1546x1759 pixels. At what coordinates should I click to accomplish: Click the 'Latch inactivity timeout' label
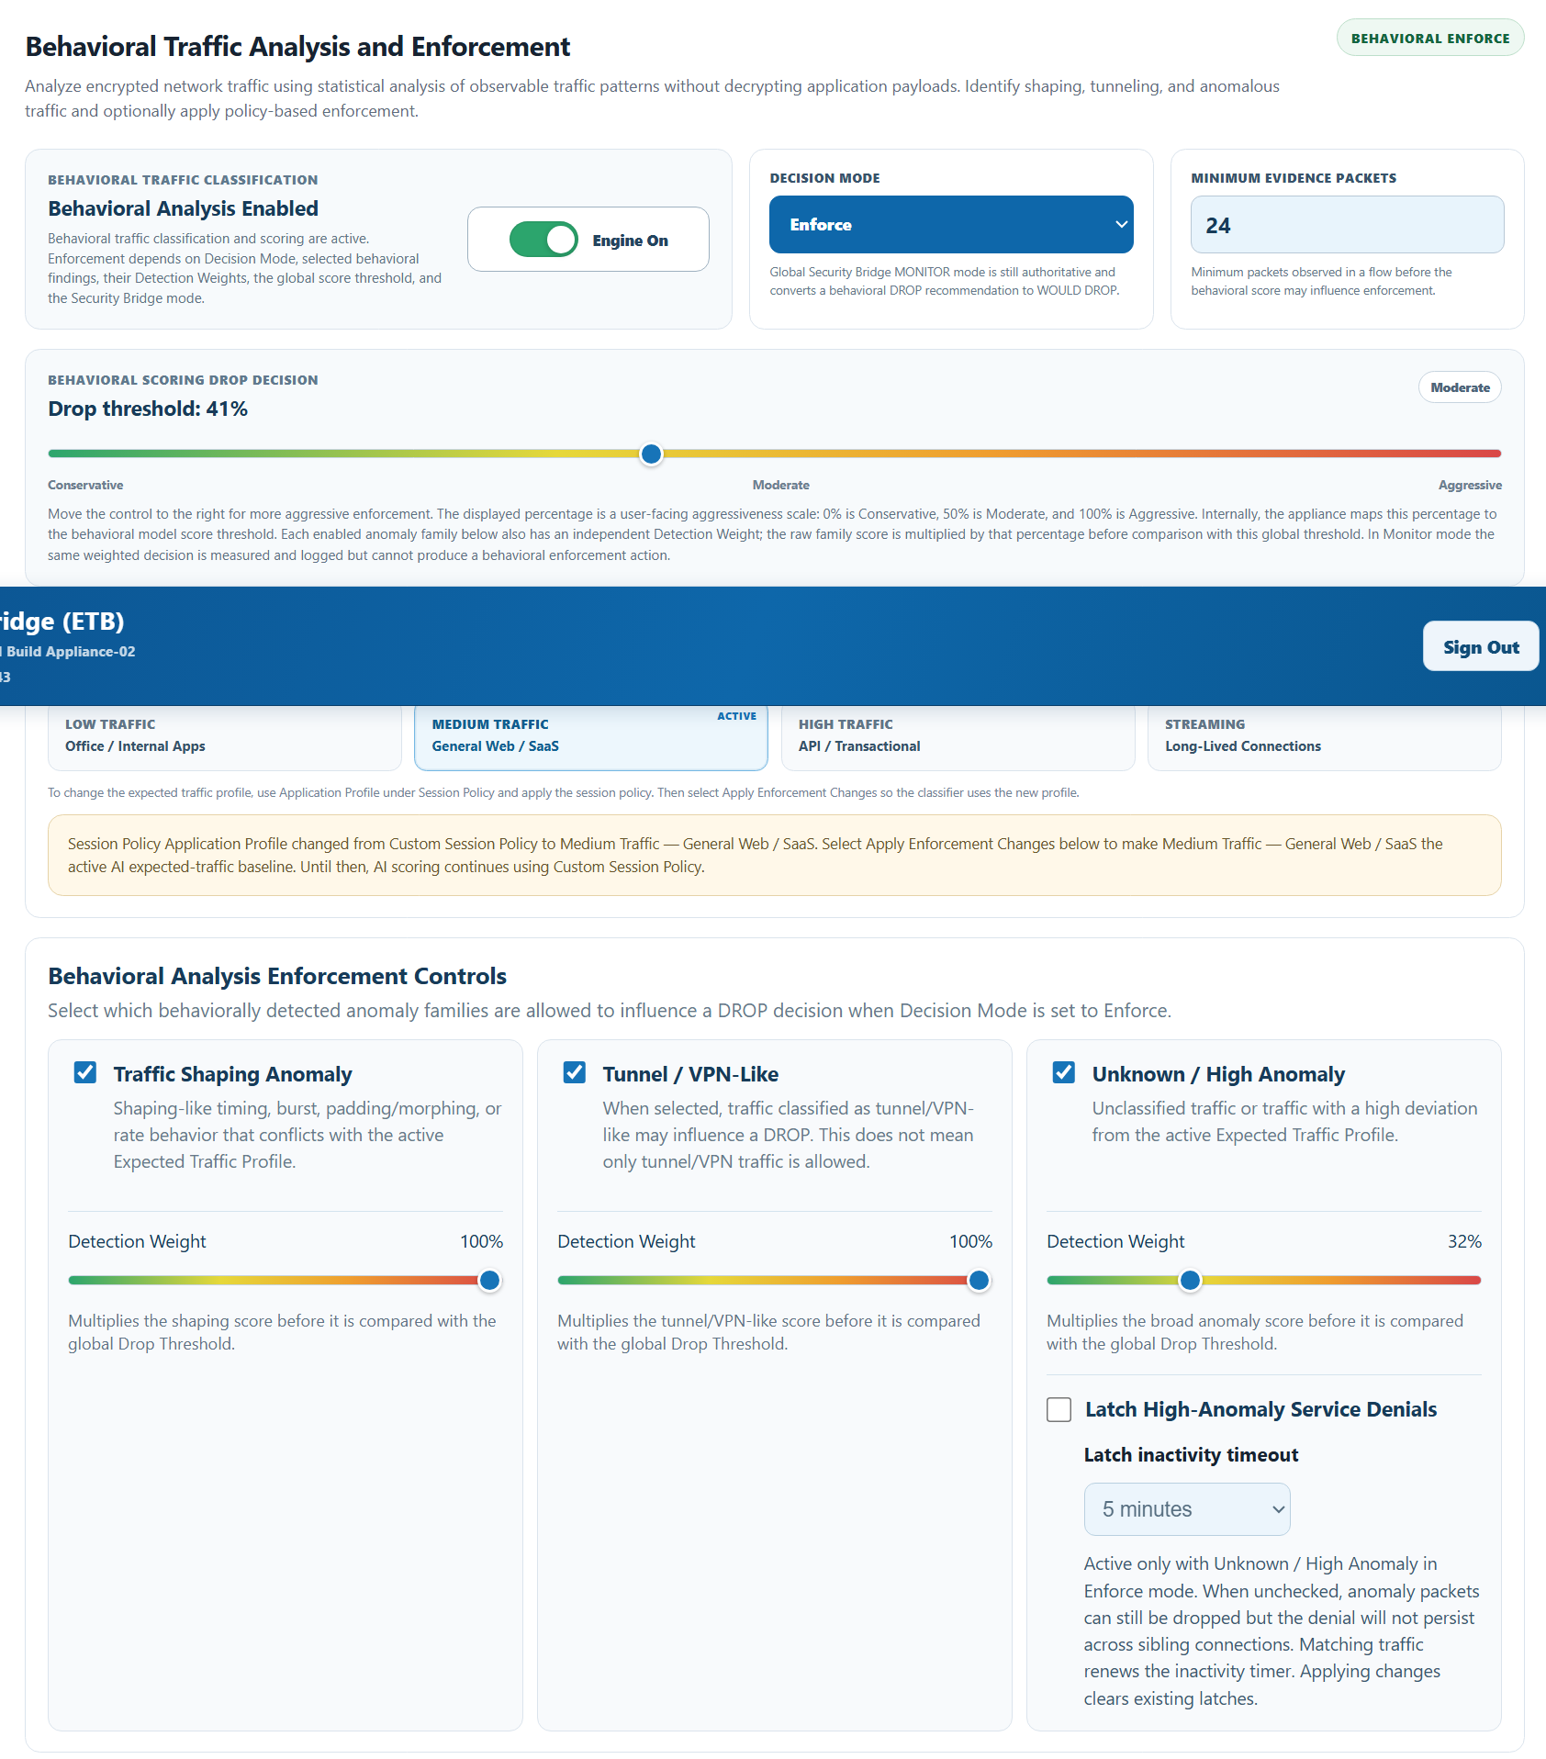click(x=1191, y=1455)
